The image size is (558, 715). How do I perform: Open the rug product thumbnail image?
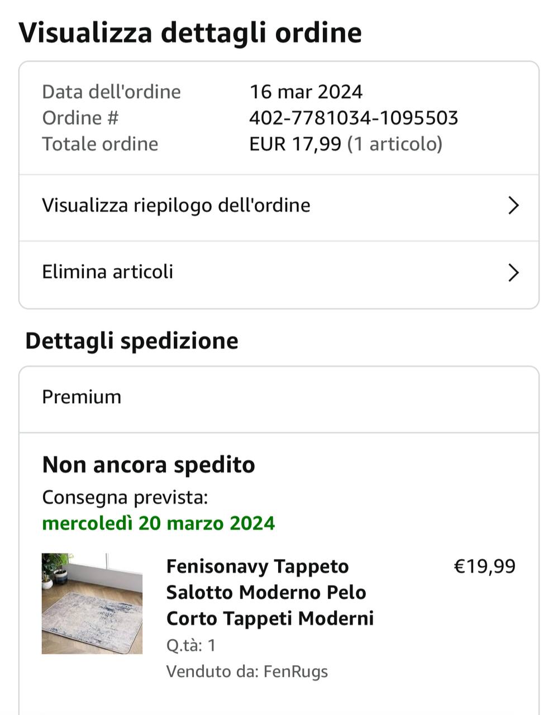click(92, 603)
